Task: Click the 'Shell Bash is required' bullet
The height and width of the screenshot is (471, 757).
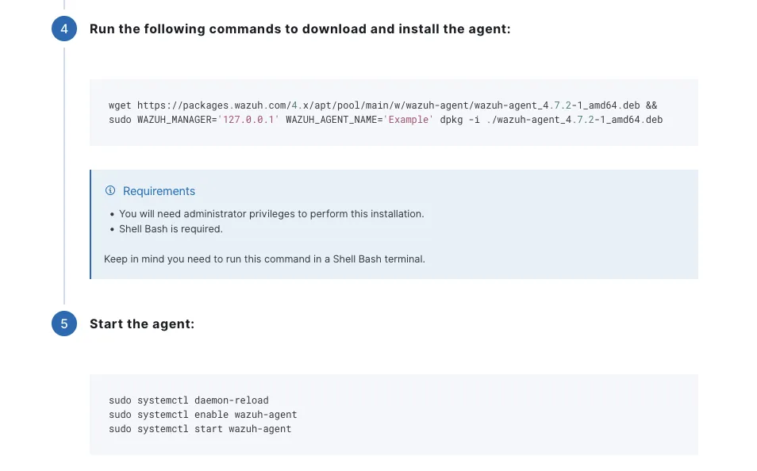Action: [x=171, y=229]
